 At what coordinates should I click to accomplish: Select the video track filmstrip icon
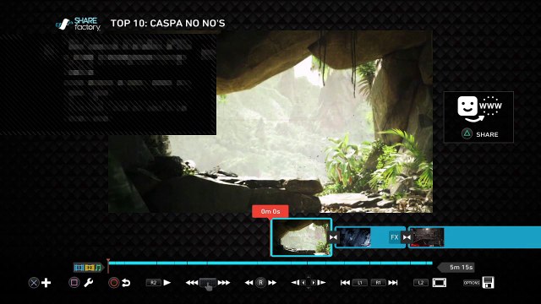[x=79, y=268]
